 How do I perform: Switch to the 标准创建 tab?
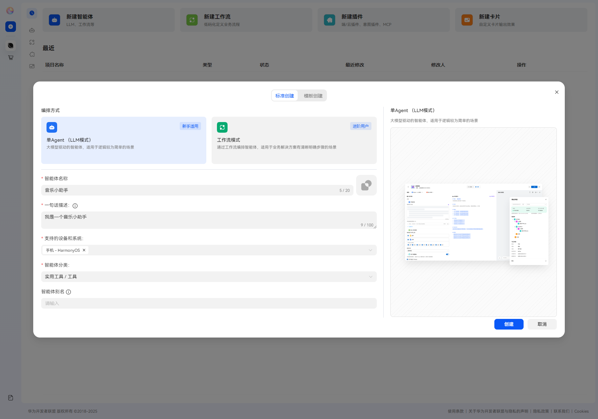pos(285,96)
